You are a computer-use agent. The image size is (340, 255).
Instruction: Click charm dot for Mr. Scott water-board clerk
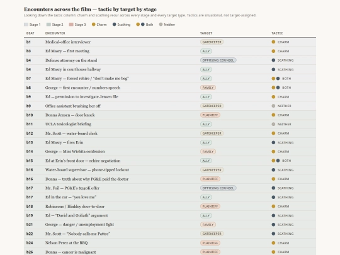273,133
